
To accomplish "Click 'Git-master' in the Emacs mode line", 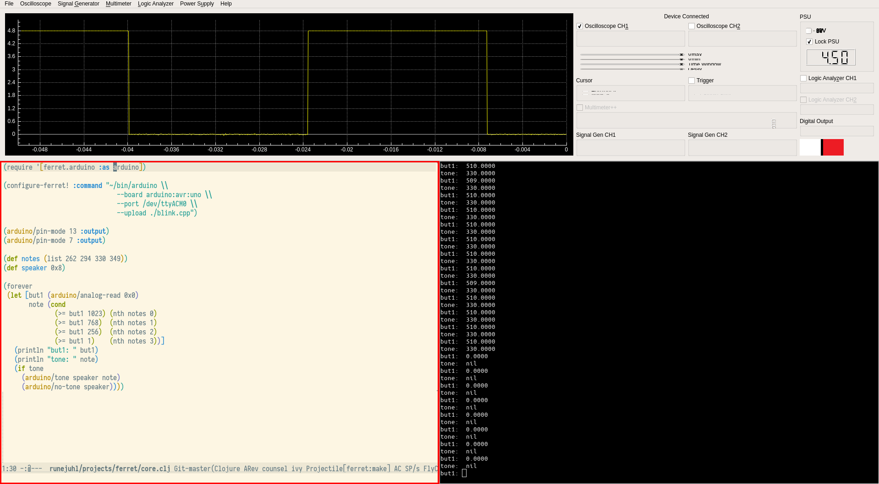I will coord(192,469).
